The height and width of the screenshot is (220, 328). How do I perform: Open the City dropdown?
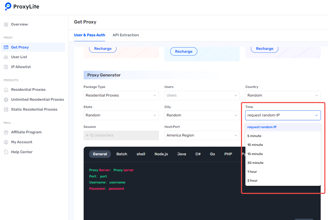[x=202, y=115]
